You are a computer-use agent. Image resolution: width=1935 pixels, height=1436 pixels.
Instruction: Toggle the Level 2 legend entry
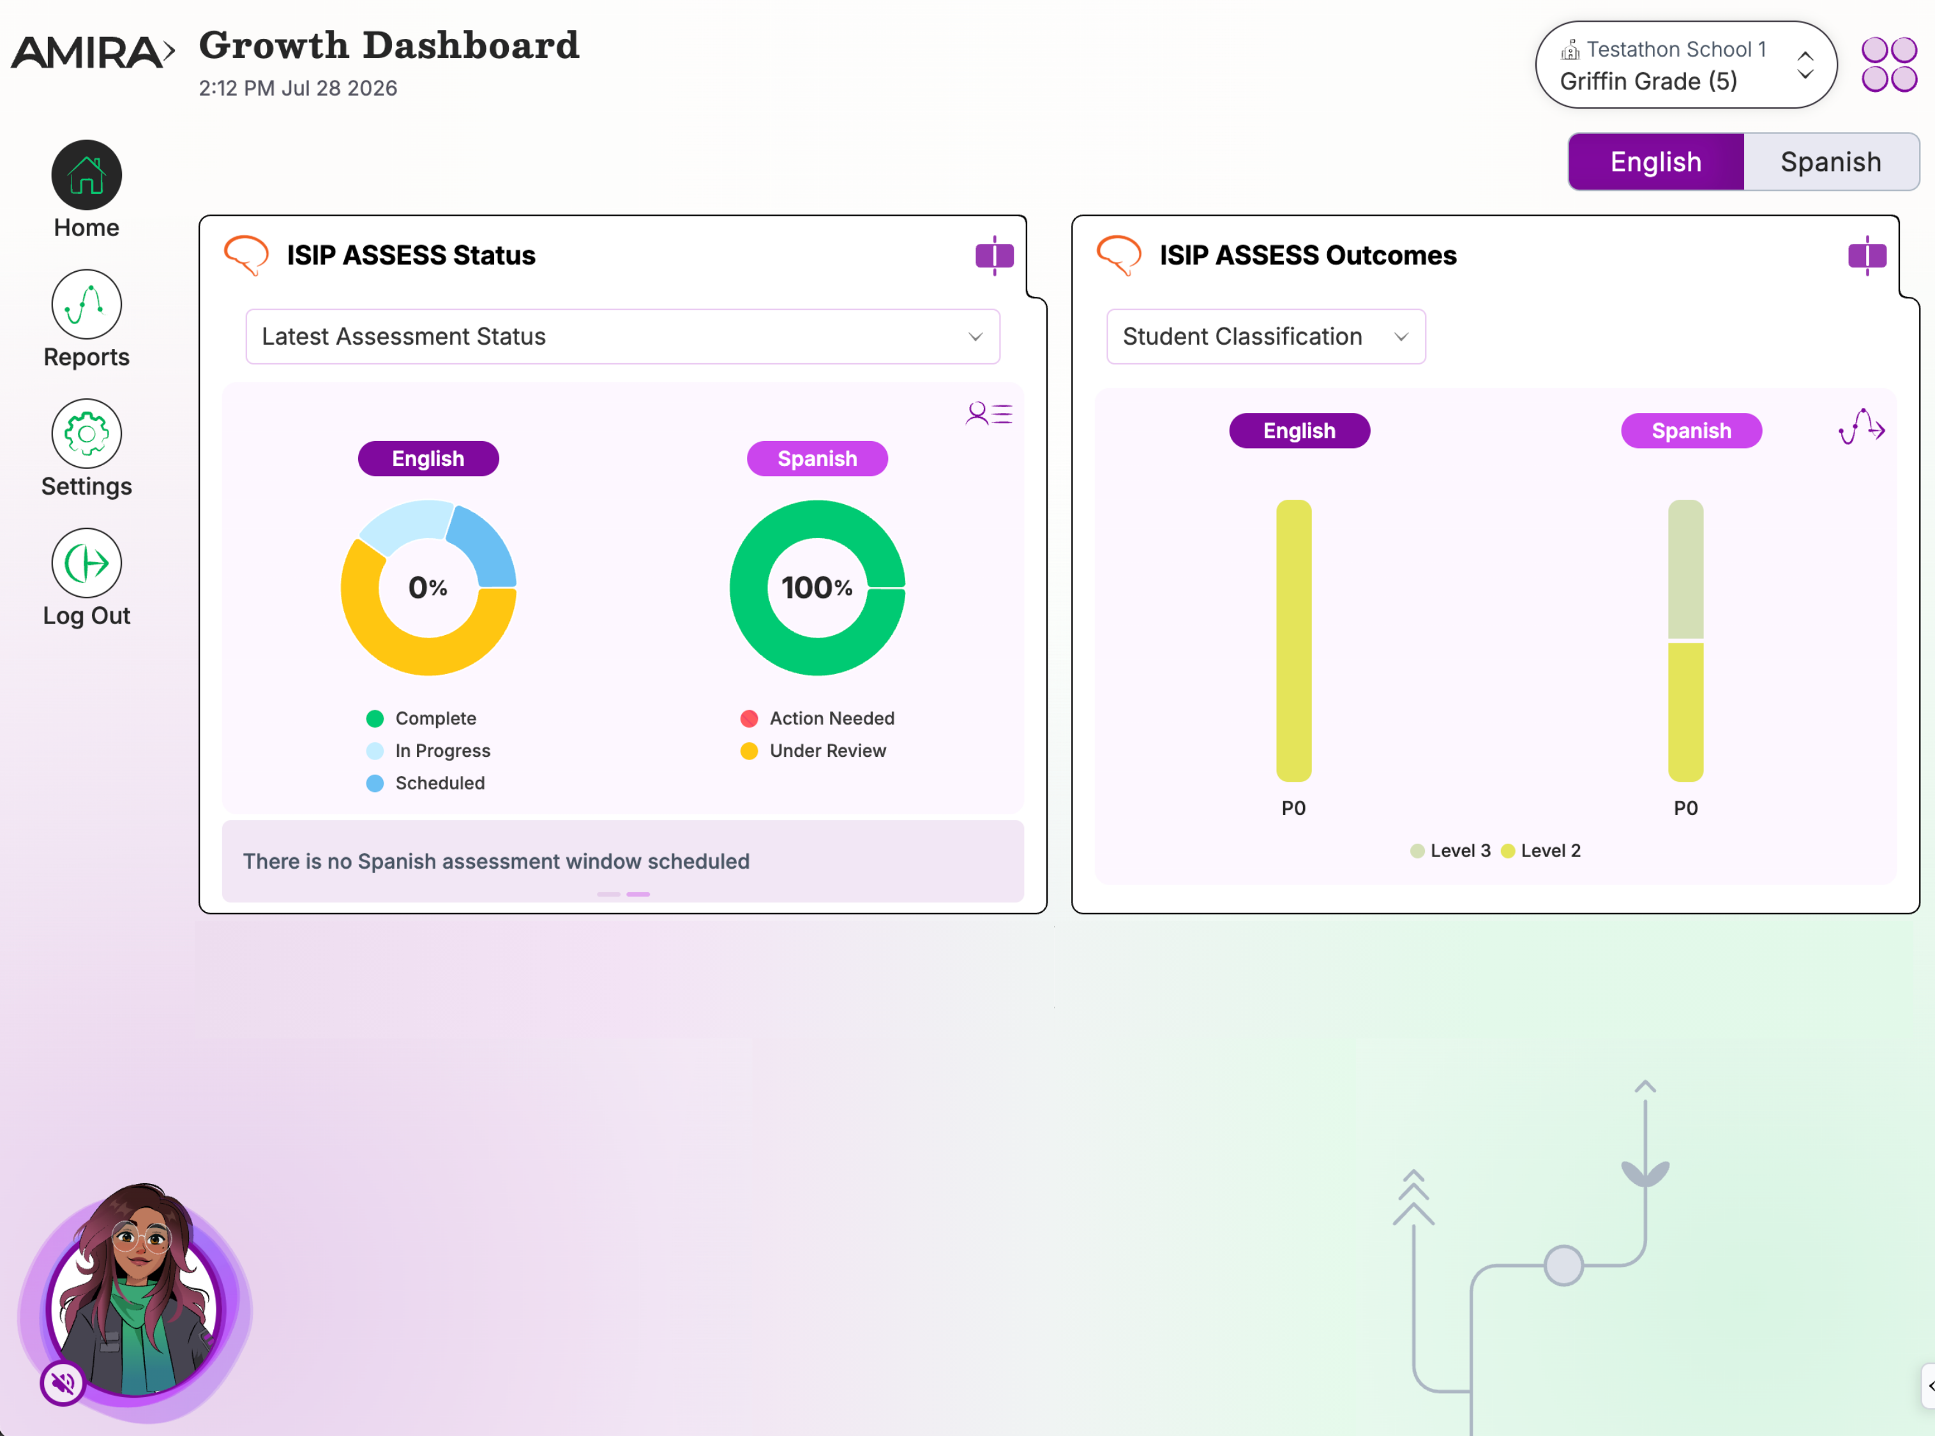click(x=1540, y=850)
